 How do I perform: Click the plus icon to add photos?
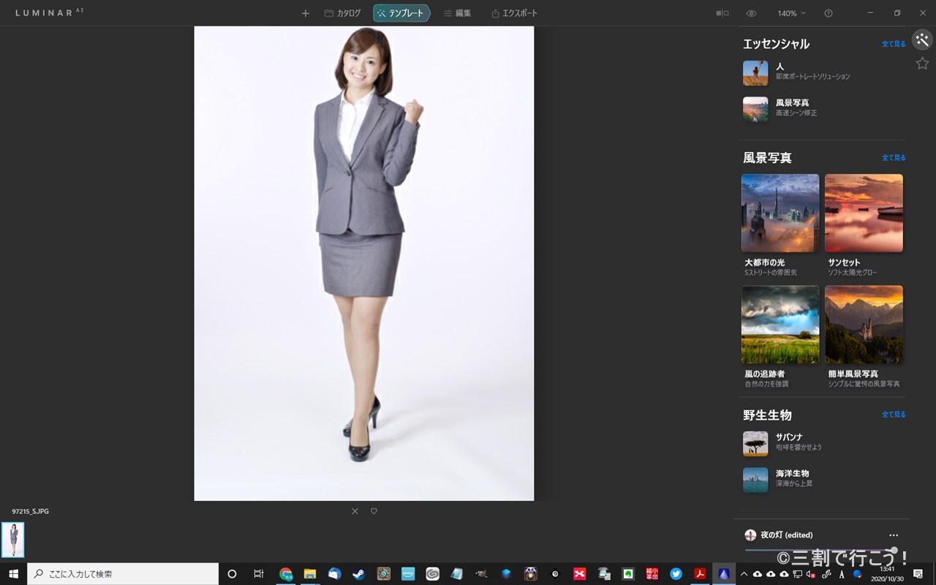(306, 13)
